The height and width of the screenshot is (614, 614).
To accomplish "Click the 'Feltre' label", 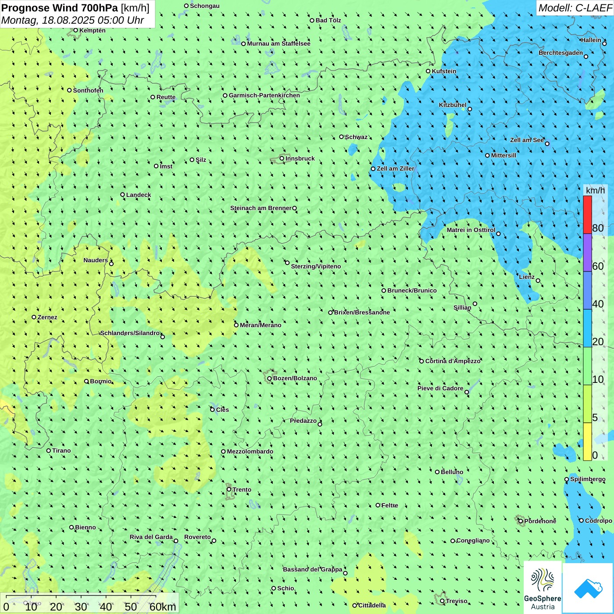I will click(390, 505).
